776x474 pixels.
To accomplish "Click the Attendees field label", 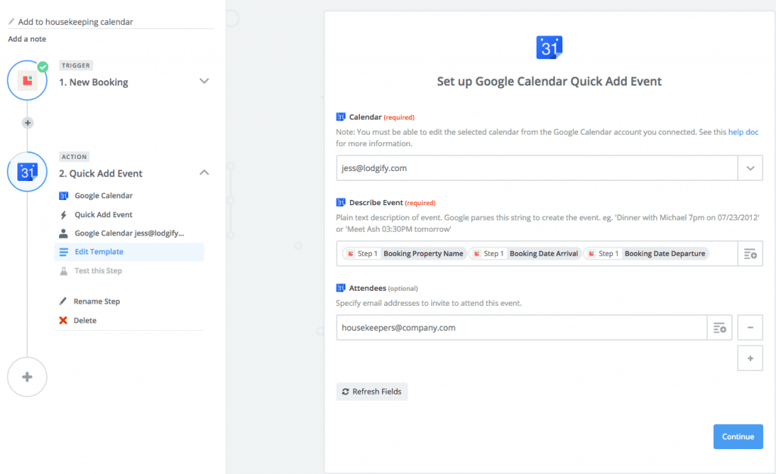I will [x=368, y=288].
